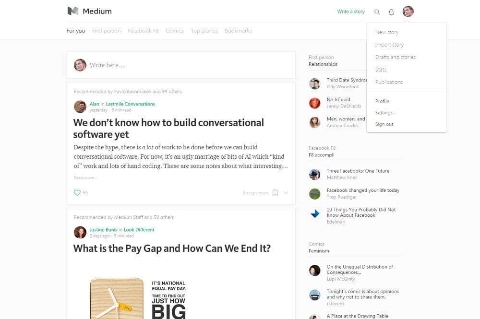The width and height of the screenshot is (480, 319).
Task: Click Justine Bunis's author avatar
Action: 80,233
